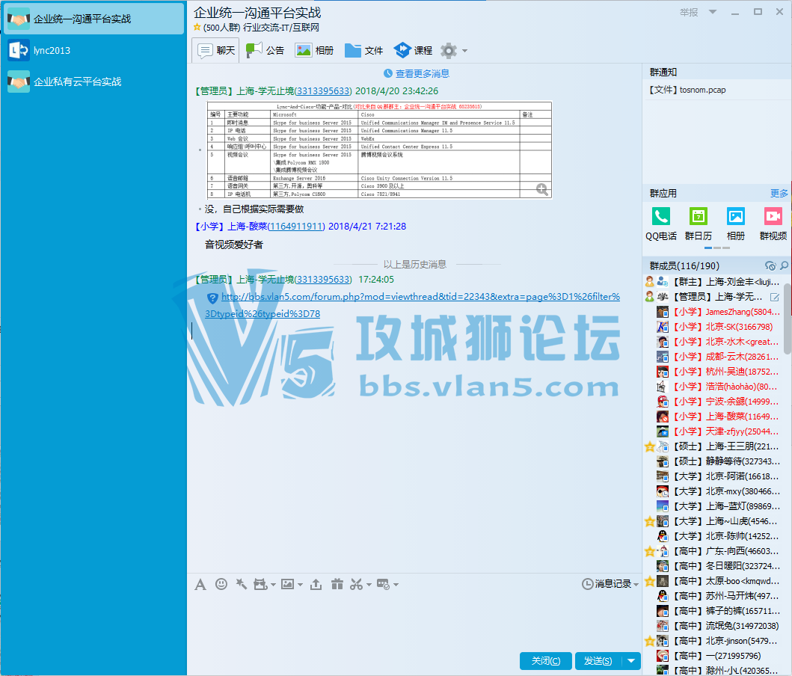Open the title bar menu triangle
Viewport: 792px width, 676px height.
(713, 12)
